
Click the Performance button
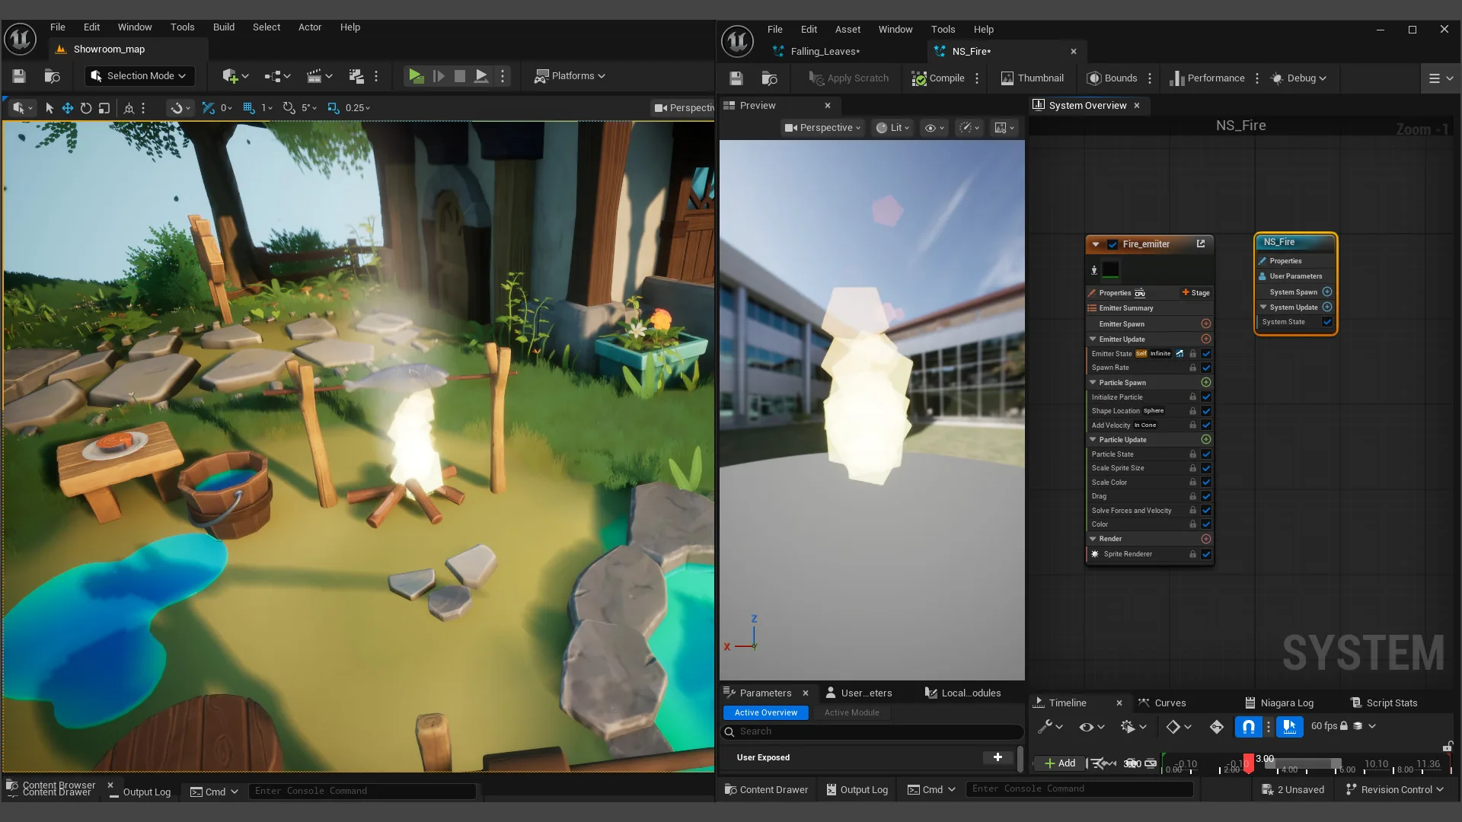coord(1207,78)
